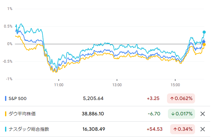Click the 13:00 time axis label
The width and height of the screenshot is (213, 137).
point(117,85)
